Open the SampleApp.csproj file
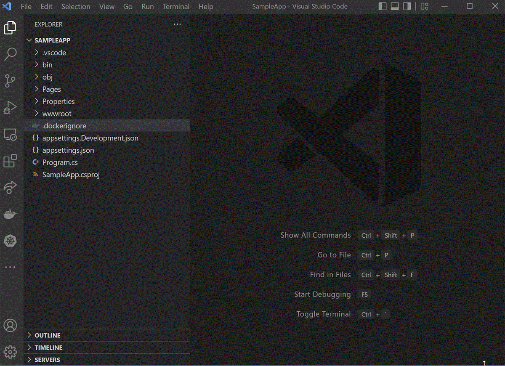This screenshot has width=505, height=366. [x=106, y=175]
